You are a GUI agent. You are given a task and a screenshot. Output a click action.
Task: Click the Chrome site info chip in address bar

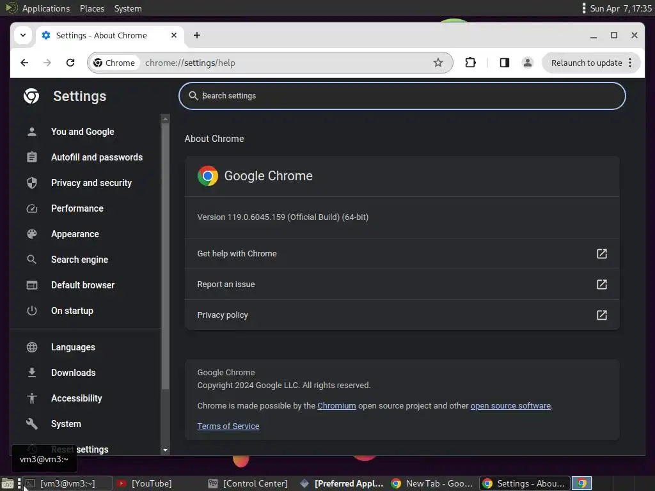click(x=114, y=63)
